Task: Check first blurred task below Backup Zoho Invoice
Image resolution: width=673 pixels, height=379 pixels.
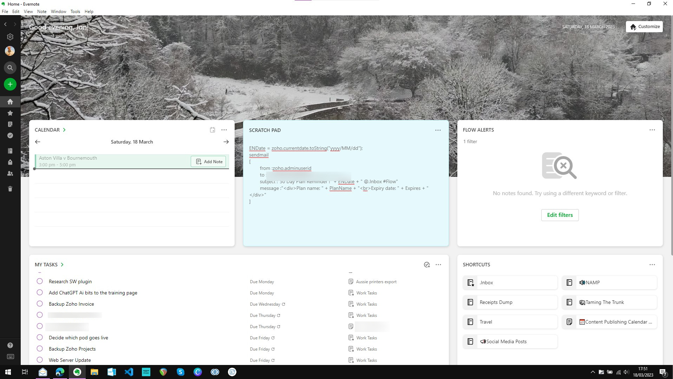Action: click(40, 315)
